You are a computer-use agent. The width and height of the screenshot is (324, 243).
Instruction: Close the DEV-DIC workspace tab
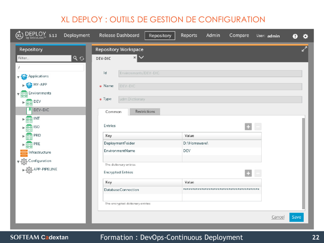134,58
